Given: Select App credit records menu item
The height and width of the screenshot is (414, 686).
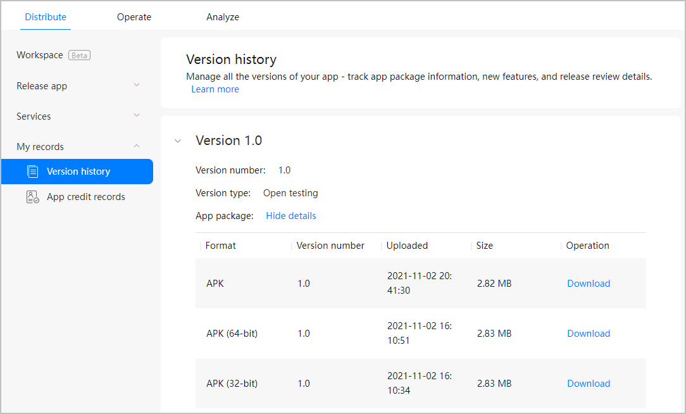Looking at the screenshot, I should pyautogui.click(x=86, y=197).
